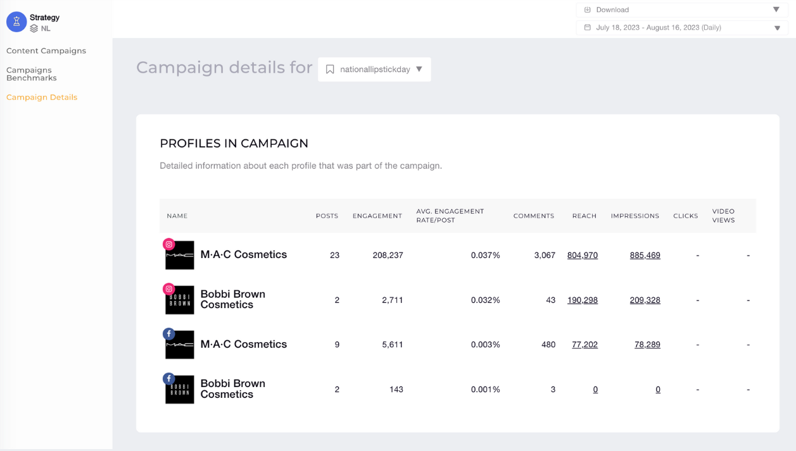The width and height of the screenshot is (796, 451).
Task: Open Bobbi Brown Facebook logo thumbnail
Action: click(x=180, y=390)
